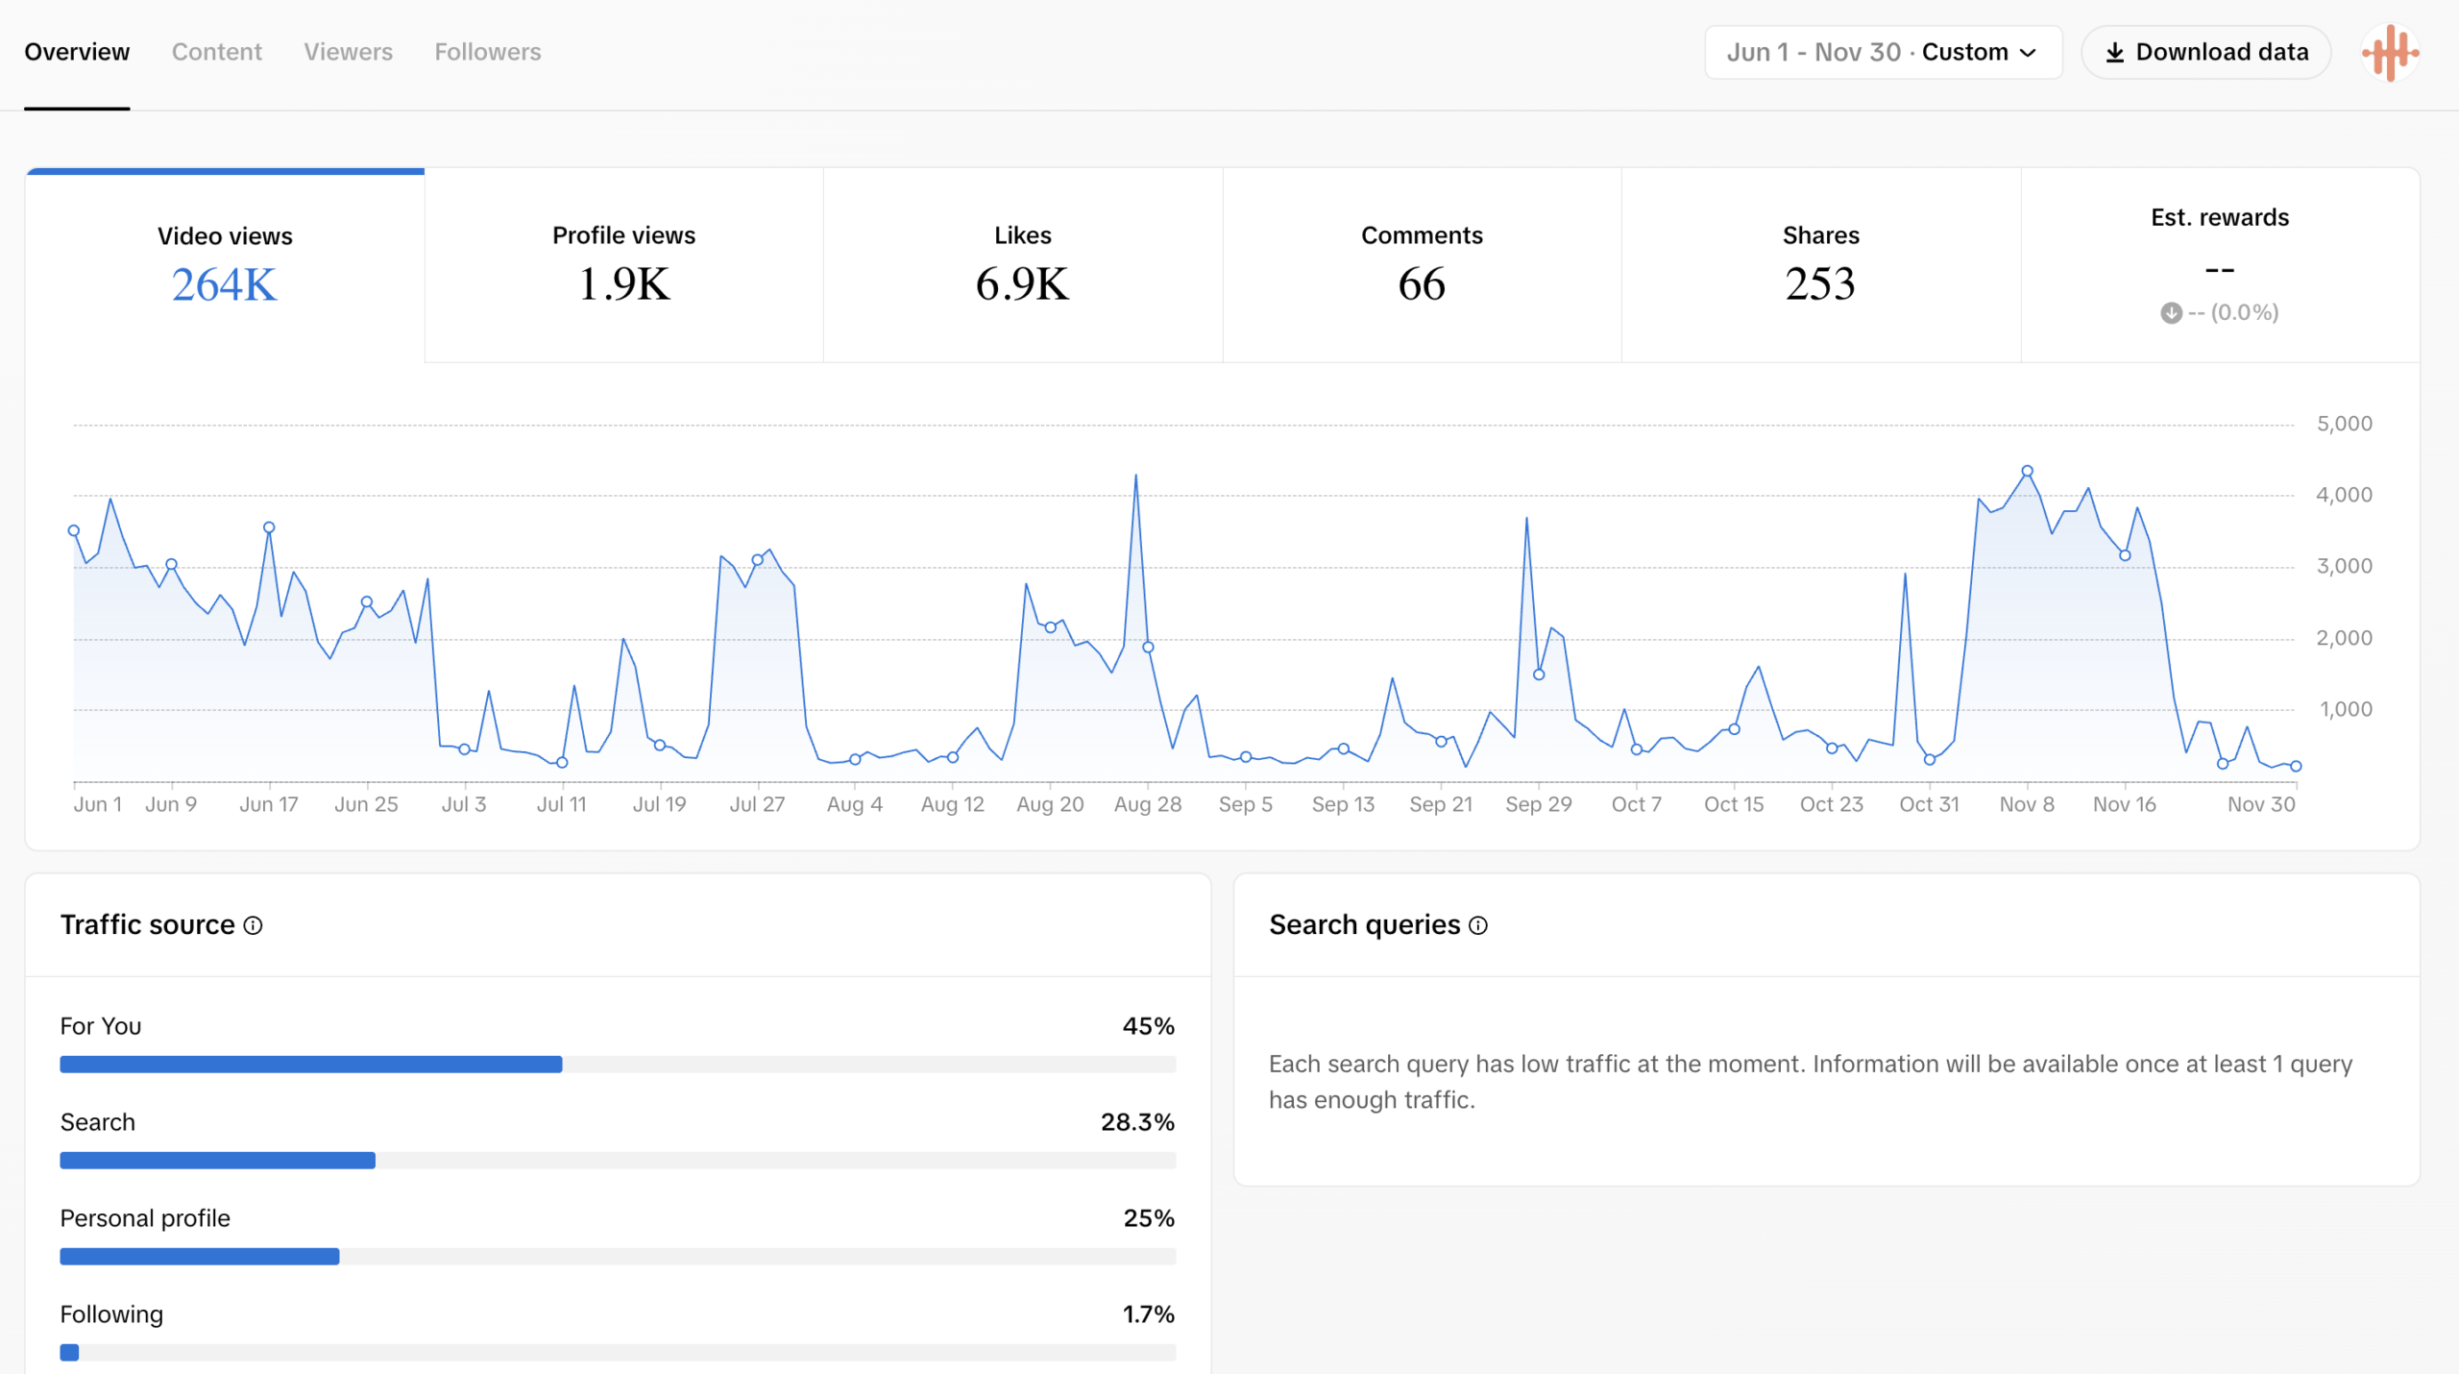Open the Viewers tab

(348, 52)
